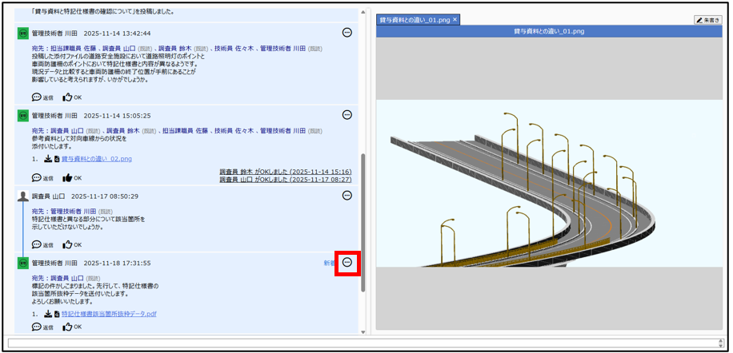Click the 朱書き markup button
This screenshot has height=353, width=733.
(709, 20)
